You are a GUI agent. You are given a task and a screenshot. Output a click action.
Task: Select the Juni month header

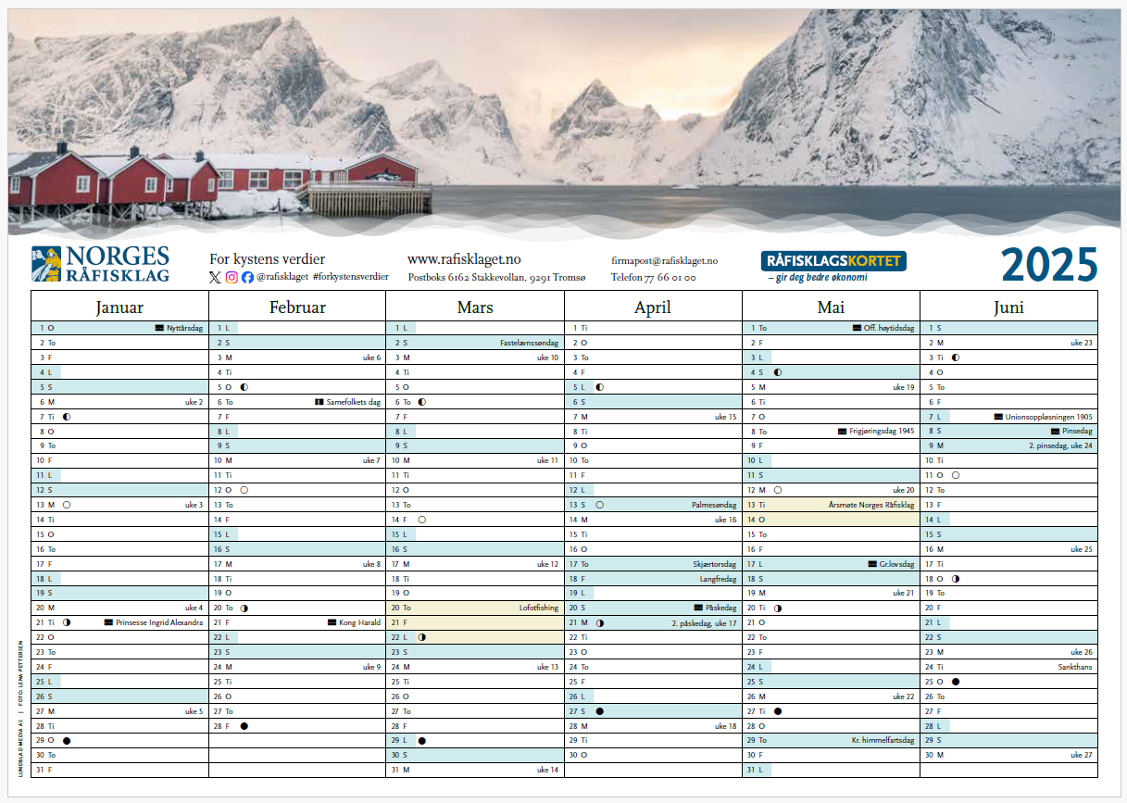1008,307
